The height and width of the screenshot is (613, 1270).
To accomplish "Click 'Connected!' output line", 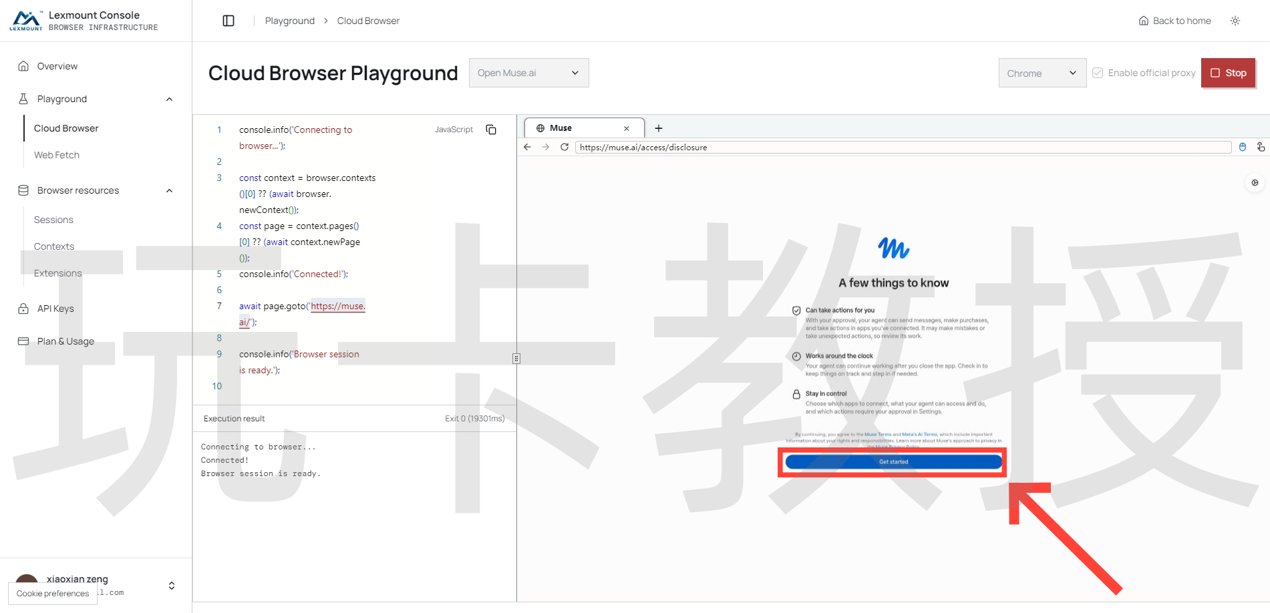I will [224, 460].
